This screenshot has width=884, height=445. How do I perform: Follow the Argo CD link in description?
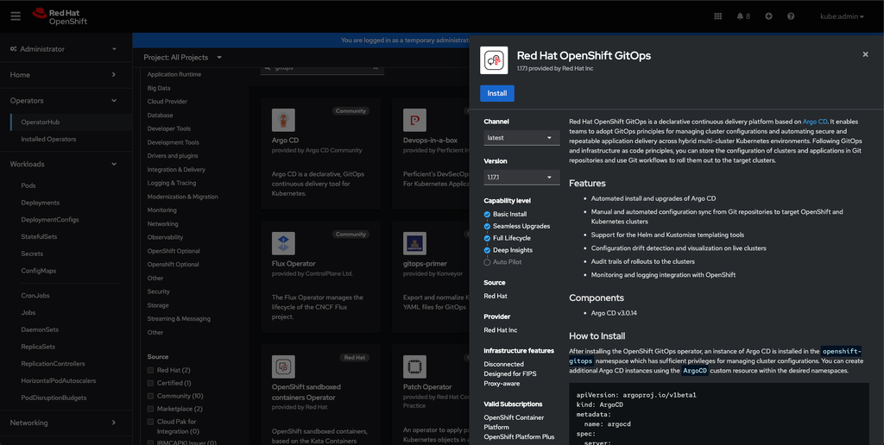tap(815, 122)
